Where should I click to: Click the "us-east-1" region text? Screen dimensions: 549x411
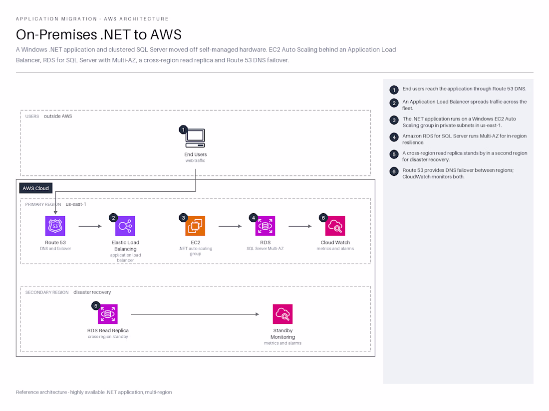pyautogui.click(x=76, y=204)
